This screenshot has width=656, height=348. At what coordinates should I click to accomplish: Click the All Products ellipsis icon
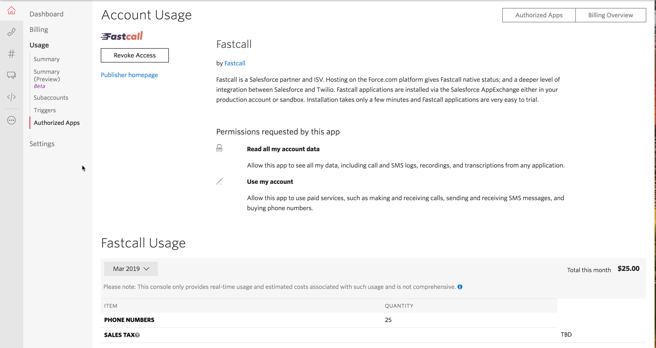[x=11, y=121]
